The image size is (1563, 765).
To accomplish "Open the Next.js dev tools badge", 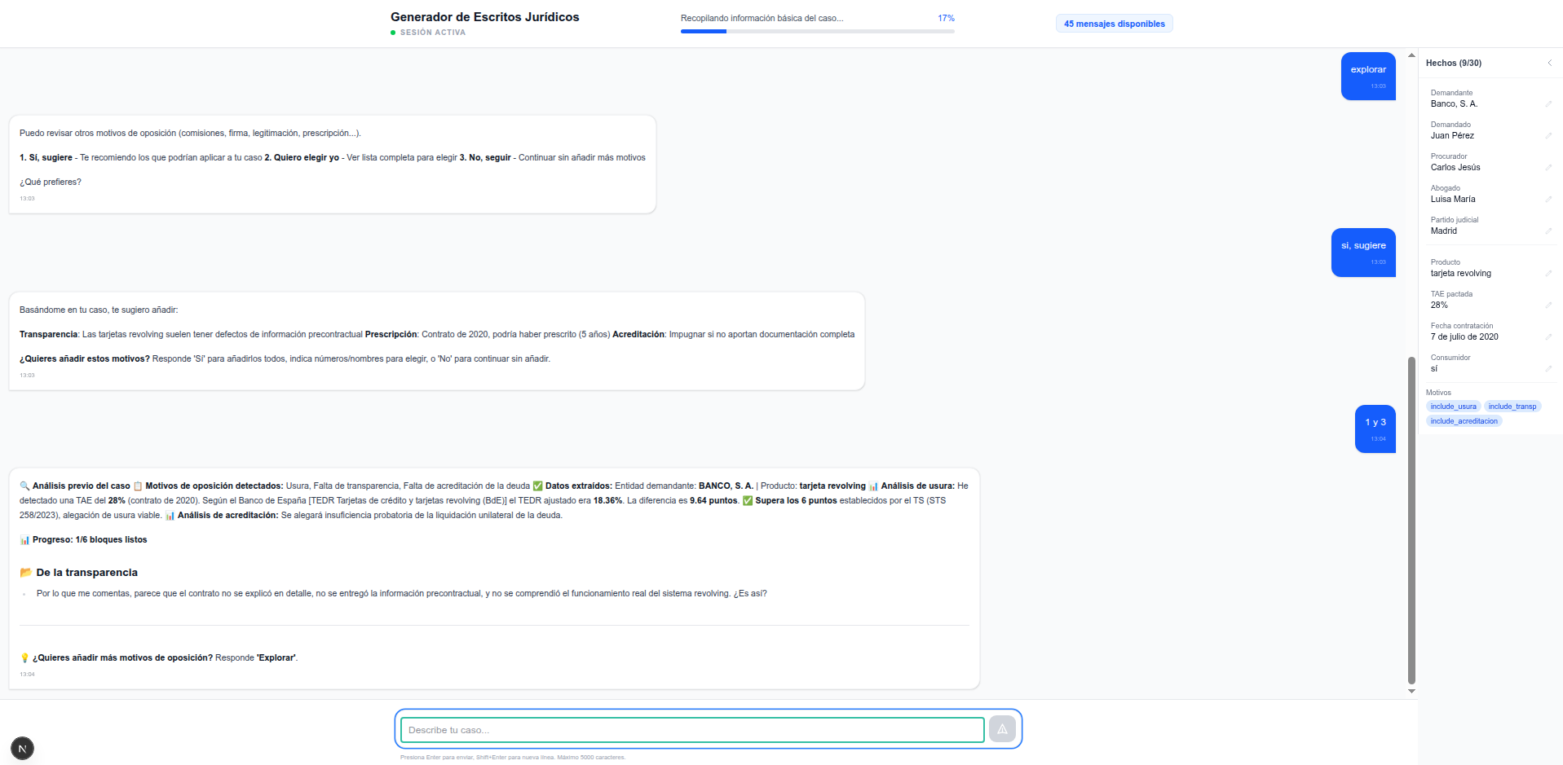I will click(22, 749).
